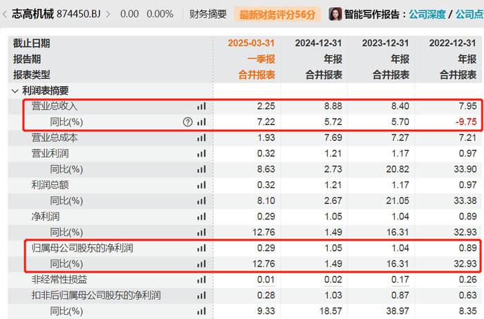Select the 2024-12-31 column header
This screenshot has width=484, height=319.
point(318,43)
